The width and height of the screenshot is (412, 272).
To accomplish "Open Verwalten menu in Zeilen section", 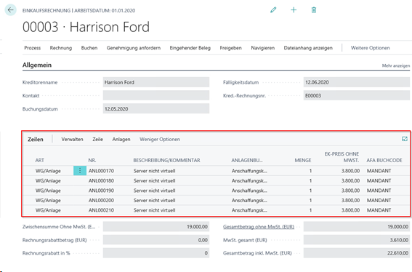I will point(72,139).
